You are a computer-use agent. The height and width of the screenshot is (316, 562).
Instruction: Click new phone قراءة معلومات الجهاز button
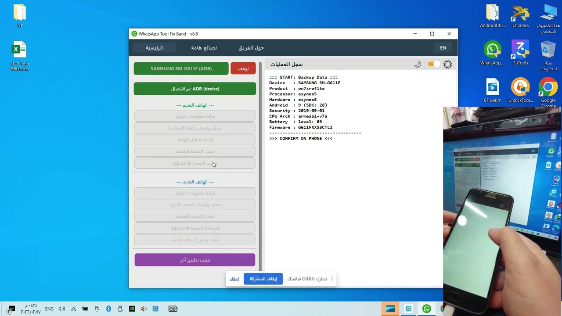[195, 193]
